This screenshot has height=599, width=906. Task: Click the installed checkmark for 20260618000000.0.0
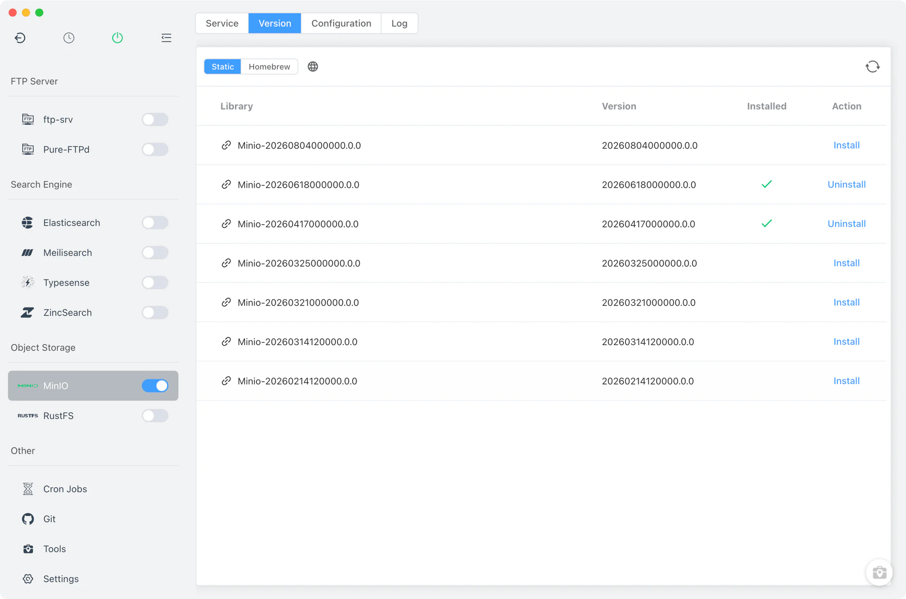(x=767, y=184)
